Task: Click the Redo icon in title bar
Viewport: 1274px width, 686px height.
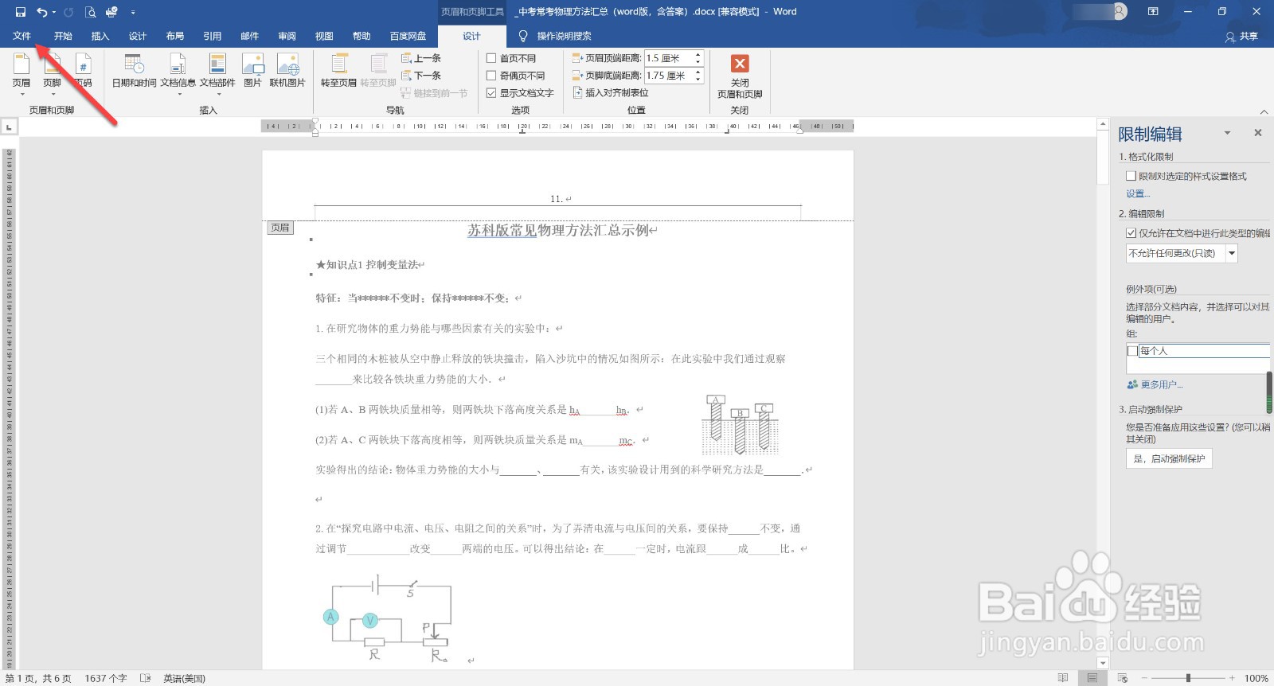Action: click(x=68, y=12)
